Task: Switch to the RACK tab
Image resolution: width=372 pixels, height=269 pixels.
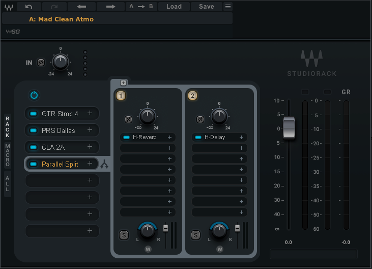Action: 8,127
